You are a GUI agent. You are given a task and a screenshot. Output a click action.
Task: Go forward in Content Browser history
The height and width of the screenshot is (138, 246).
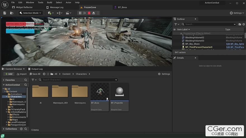coord(48,74)
